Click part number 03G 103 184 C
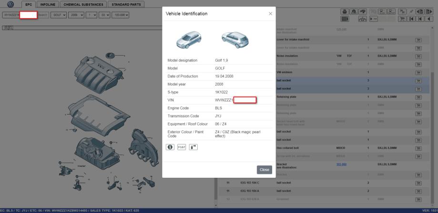This screenshot has width=438, height=213. pos(250,183)
